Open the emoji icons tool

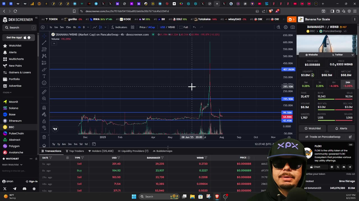44,83
